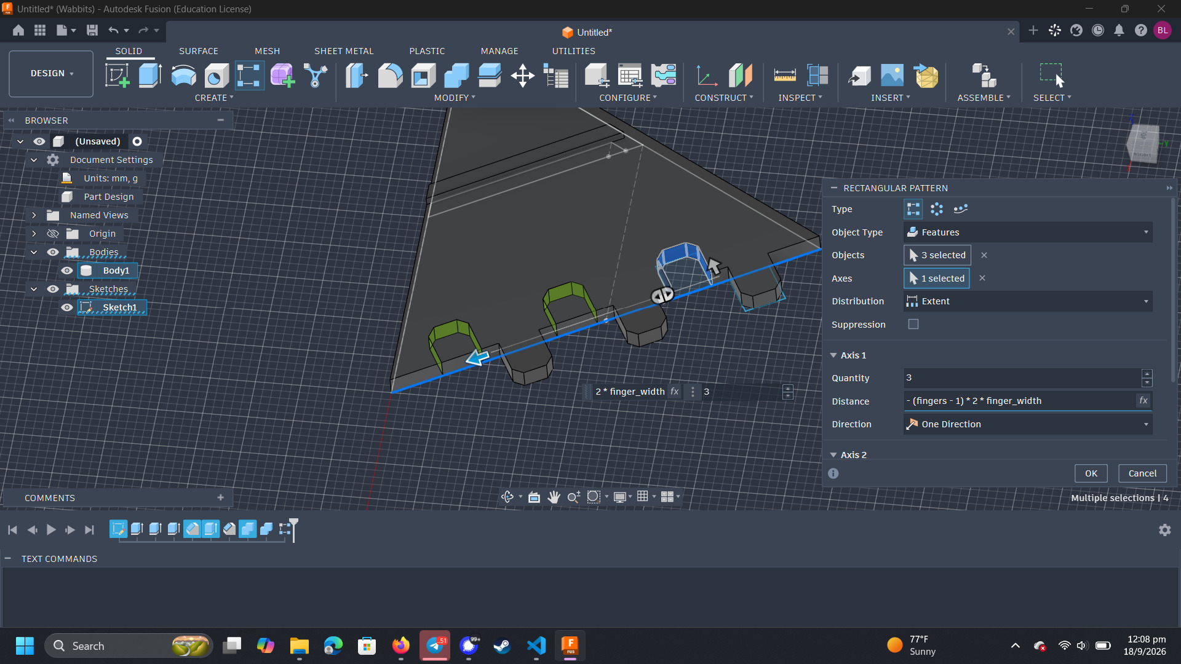Screen dimensions: 1181x664
Task: Click the Axes 1 selected button
Action: click(x=936, y=279)
